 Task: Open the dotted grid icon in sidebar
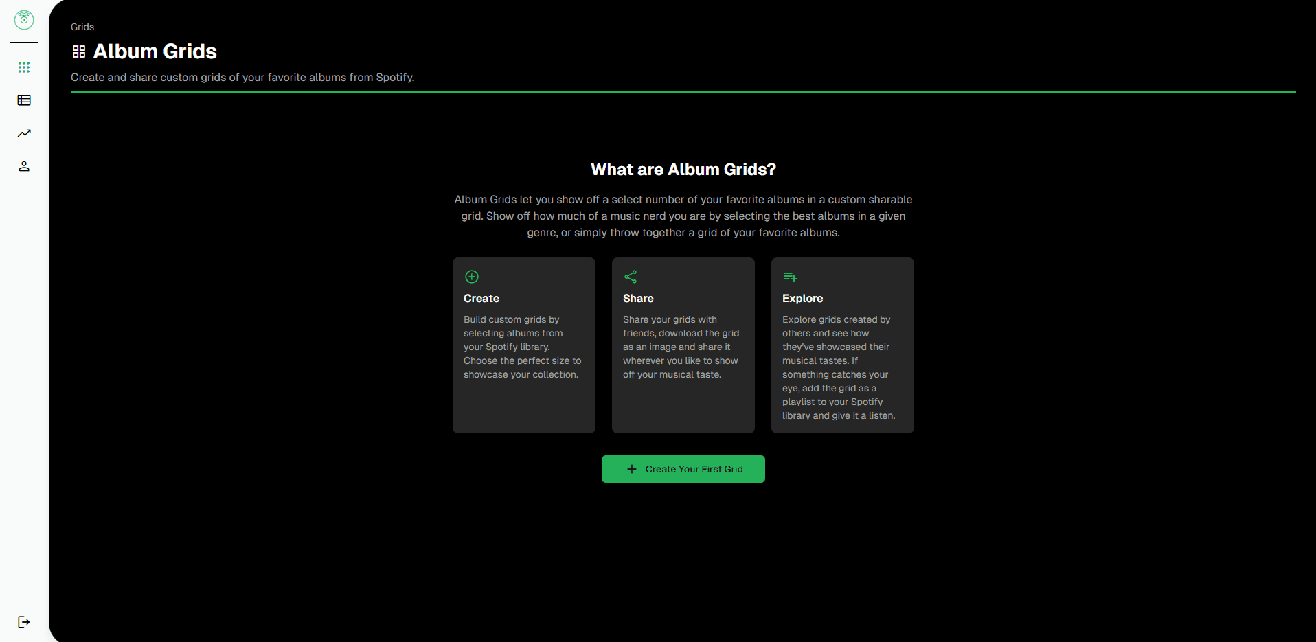click(24, 67)
